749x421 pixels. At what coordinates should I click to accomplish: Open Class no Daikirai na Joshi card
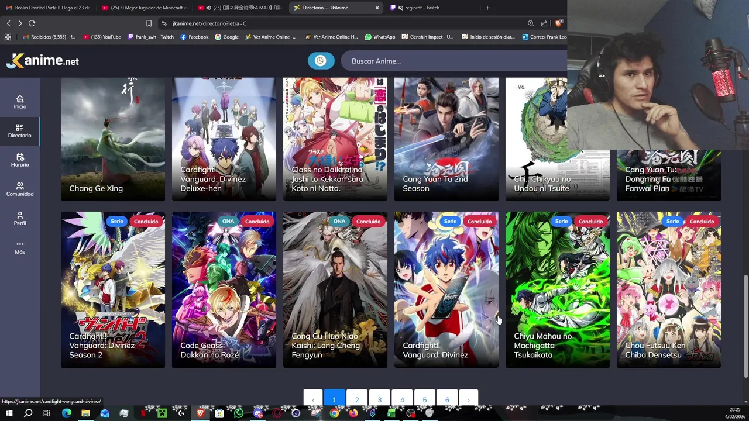(x=335, y=139)
